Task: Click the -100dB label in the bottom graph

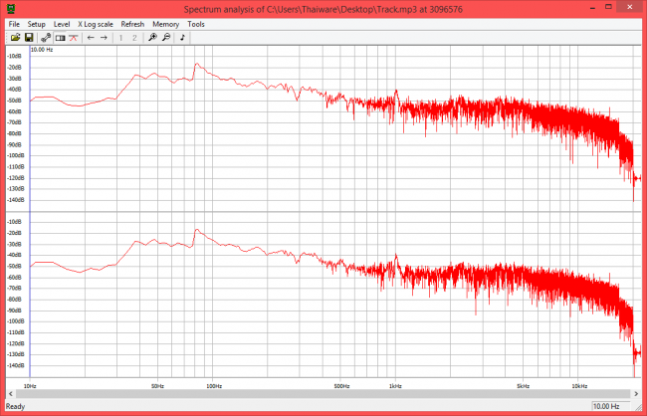Action: (x=15, y=321)
